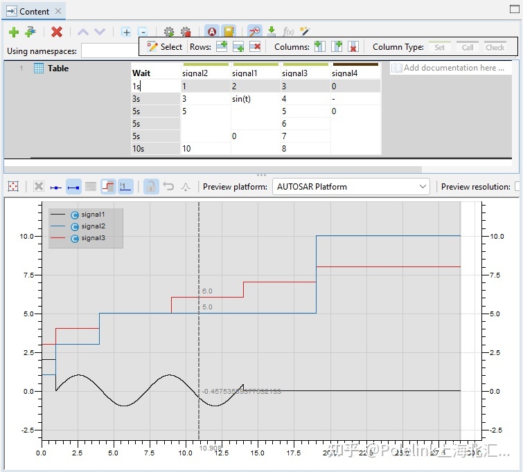Click the signal4 column color header
Viewport: 523px width, 472px height.
[x=355, y=64]
